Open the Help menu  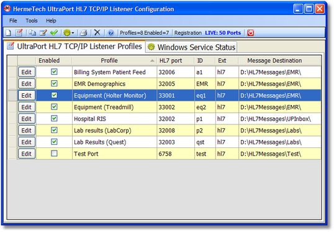click(x=51, y=21)
